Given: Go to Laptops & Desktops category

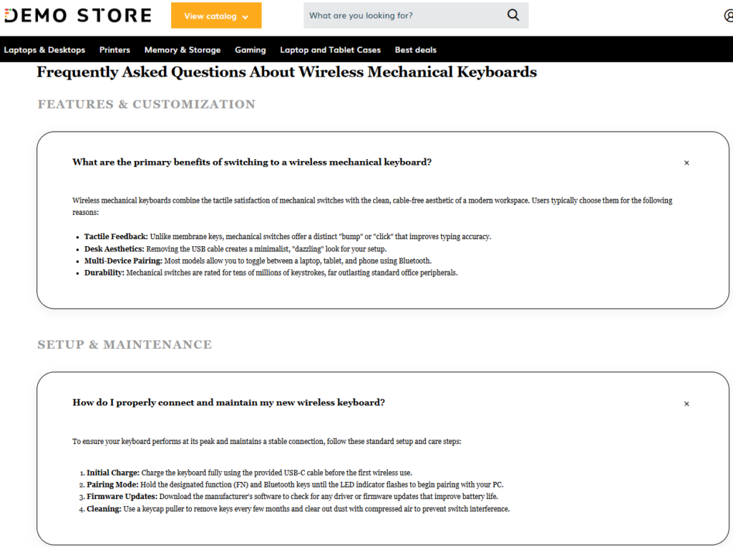Looking at the screenshot, I should point(44,50).
